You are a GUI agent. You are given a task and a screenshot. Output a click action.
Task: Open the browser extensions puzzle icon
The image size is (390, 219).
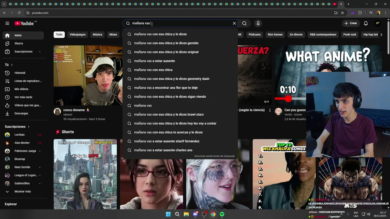coord(360,13)
